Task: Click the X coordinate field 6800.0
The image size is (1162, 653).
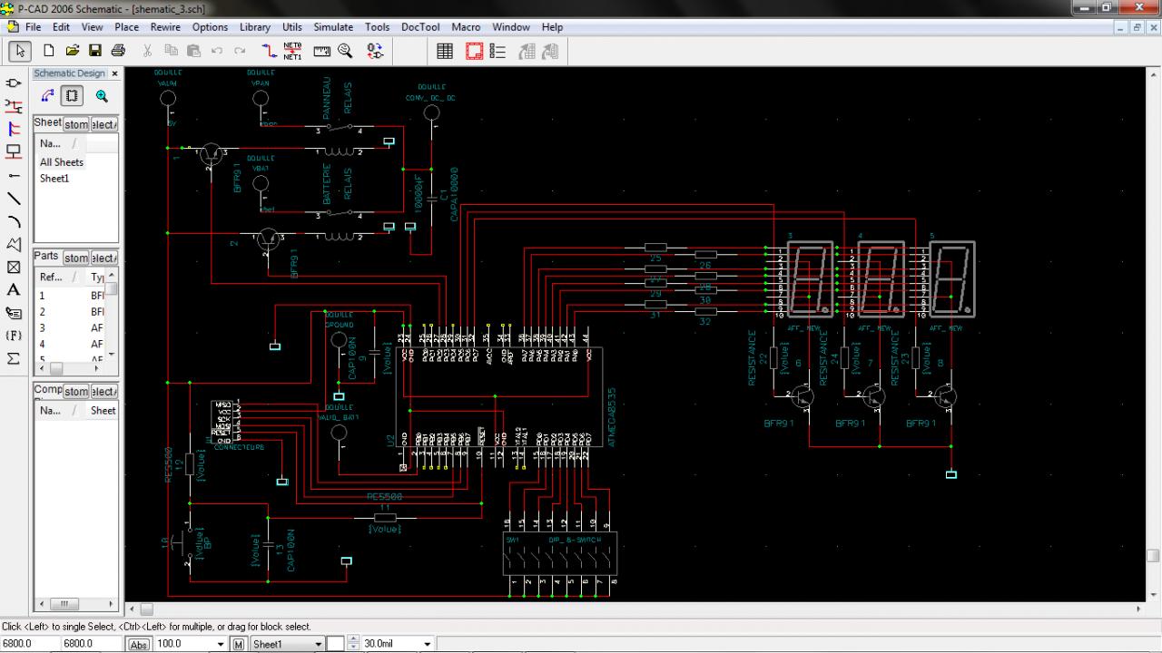Action: point(30,644)
